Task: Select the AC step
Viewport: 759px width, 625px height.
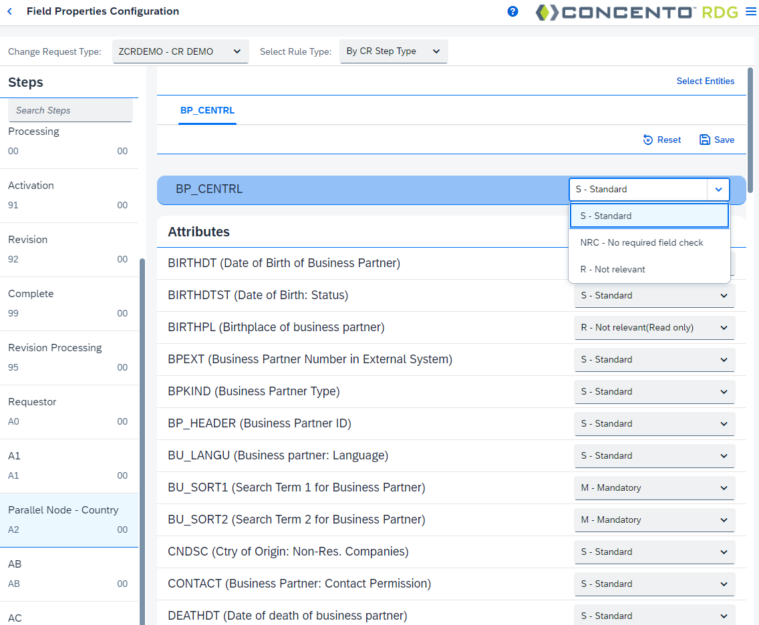Action: pyautogui.click(x=69, y=614)
